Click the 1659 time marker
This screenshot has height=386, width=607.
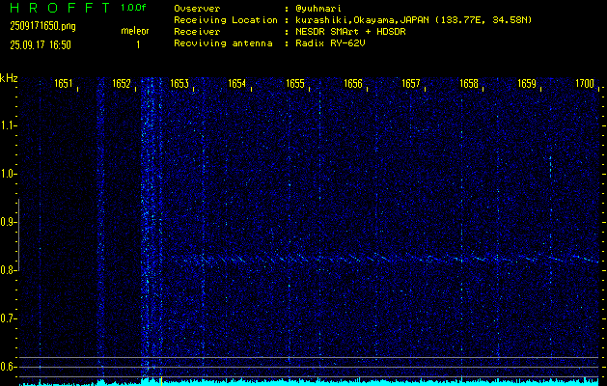(x=527, y=84)
